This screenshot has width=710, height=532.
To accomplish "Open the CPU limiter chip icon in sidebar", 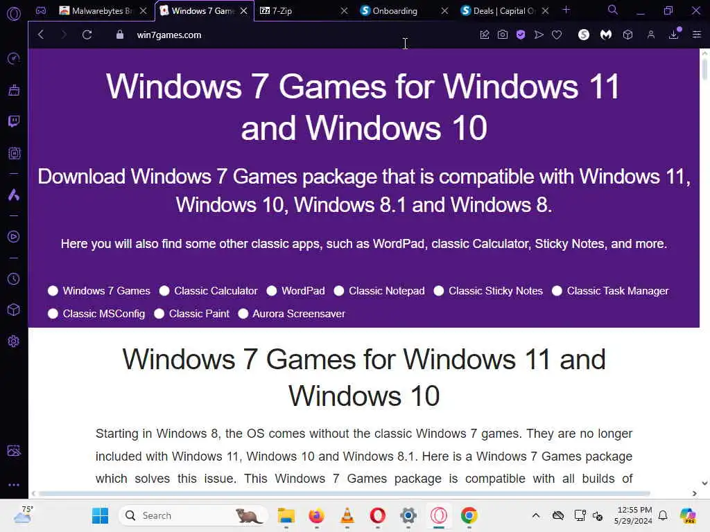I will point(14,153).
